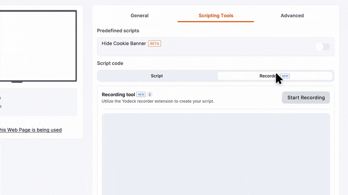Click inside the empty recording script area
This screenshot has width=348, height=195.
tap(216, 154)
